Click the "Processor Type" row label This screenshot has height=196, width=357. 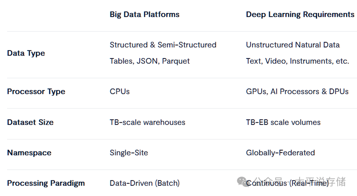(x=36, y=91)
